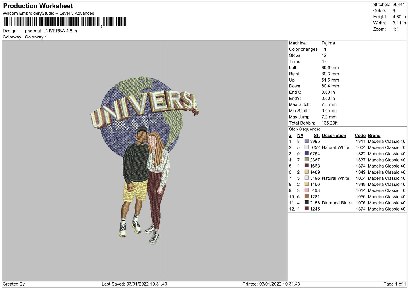
Task: Click the 'Description' column header
Action: click(334, 136)
